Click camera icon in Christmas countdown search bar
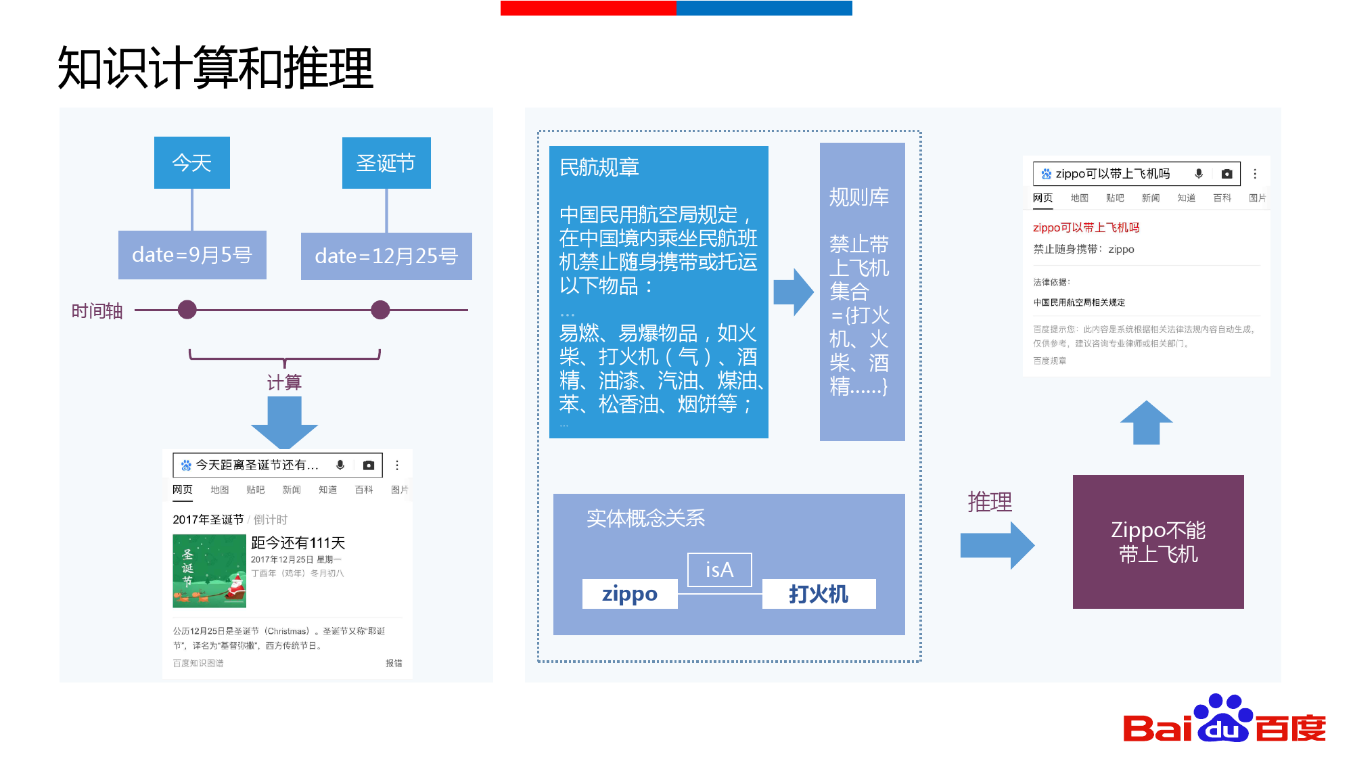The width and height of the screenshot is (1353, 761). (x=368, y=465)
